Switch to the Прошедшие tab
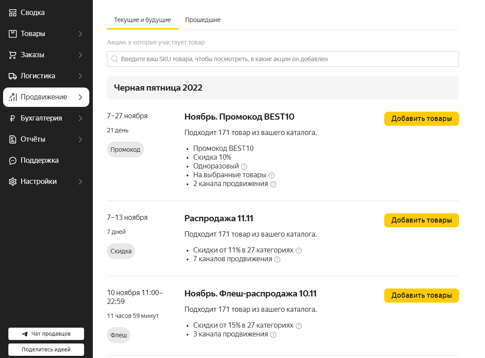Screen dimensions: 485x358 [x=203, y=20]
